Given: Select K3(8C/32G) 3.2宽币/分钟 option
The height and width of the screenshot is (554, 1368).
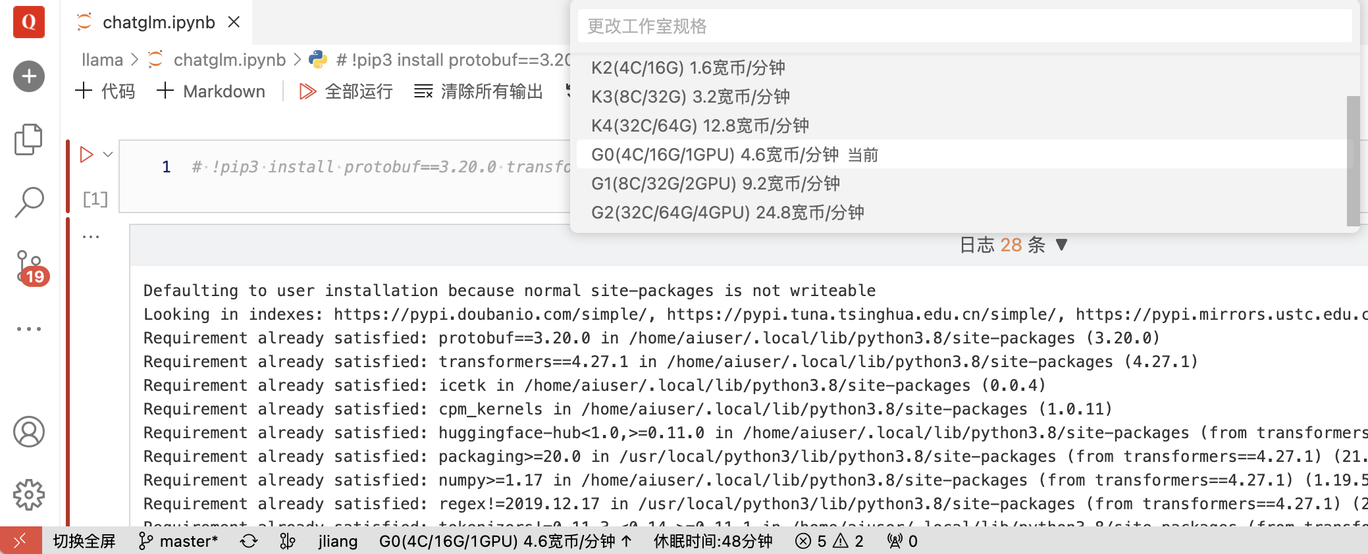Looking at the screenshot, I should click(691, 97).
